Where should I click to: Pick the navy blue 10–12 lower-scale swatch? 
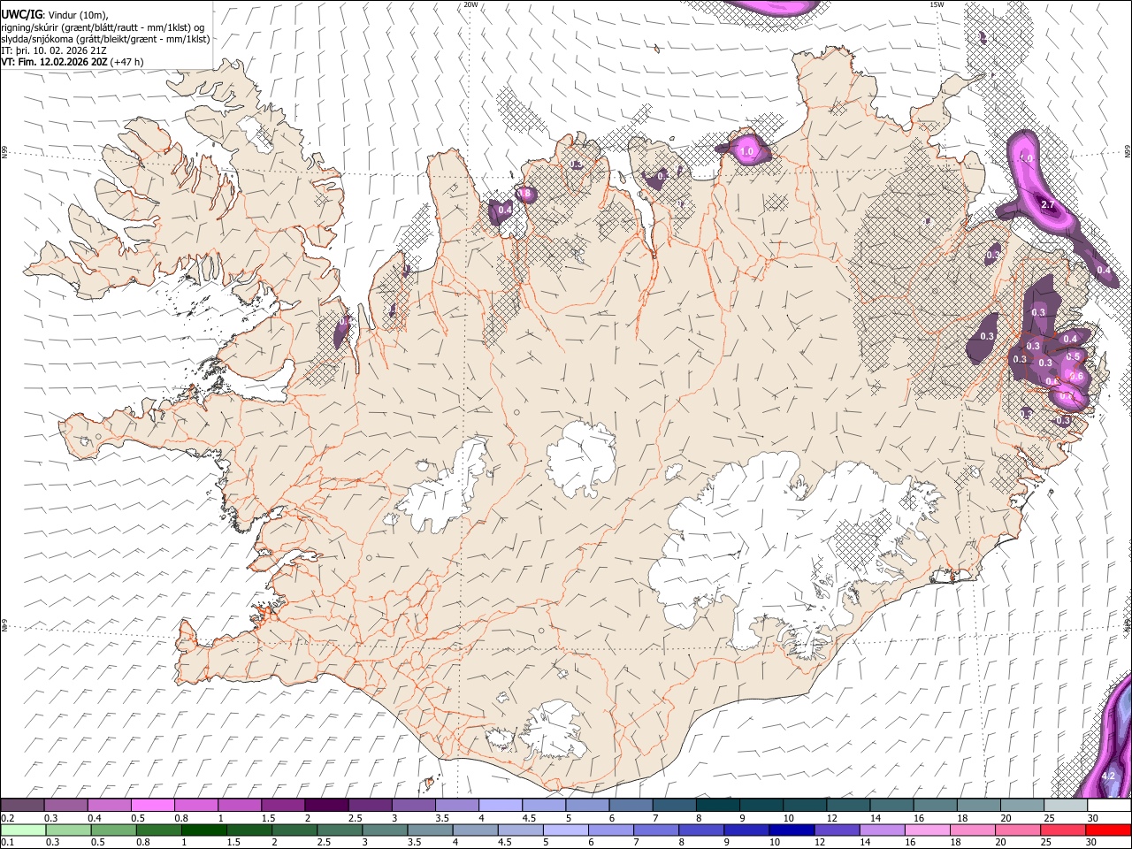point(792,830)
